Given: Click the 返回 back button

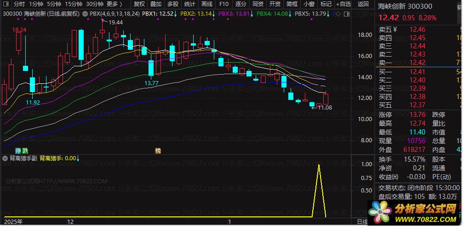Looking at the screenshot, I should point(363,4).
